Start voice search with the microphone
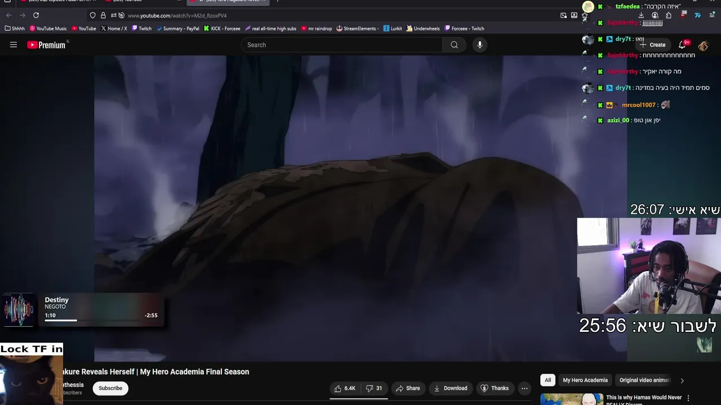The image size is (721, 405). (x=479, y=45)
